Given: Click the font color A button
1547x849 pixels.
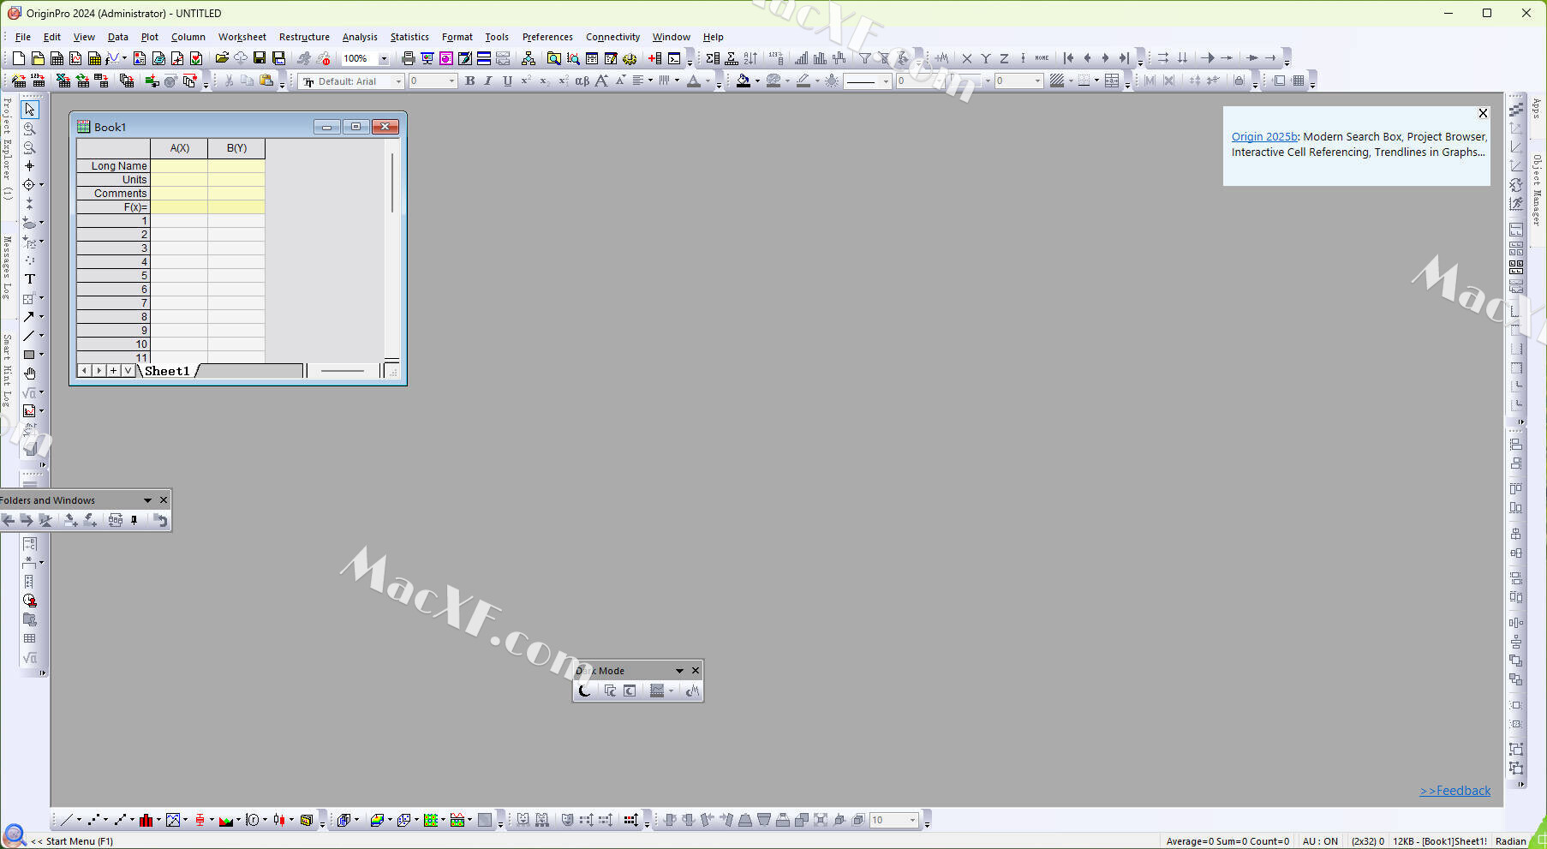Looking at the screenshot, I should [694, 81].
